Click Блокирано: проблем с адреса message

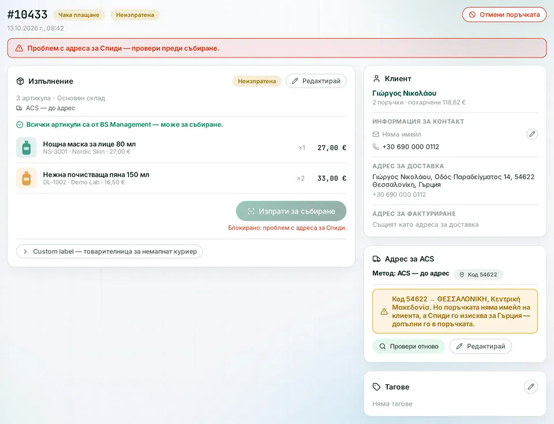(x=287, y=228)
